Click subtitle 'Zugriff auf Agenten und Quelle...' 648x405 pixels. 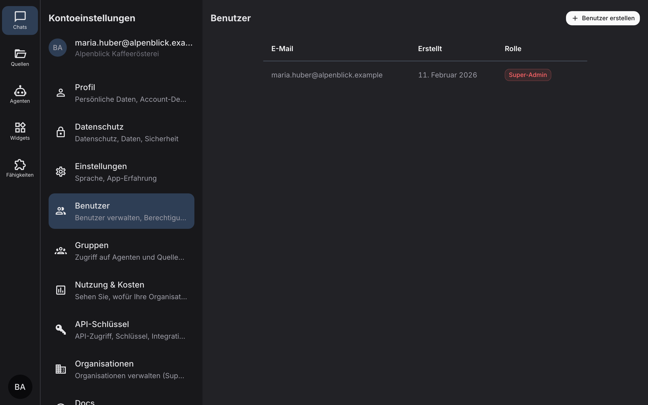(130, 257)
